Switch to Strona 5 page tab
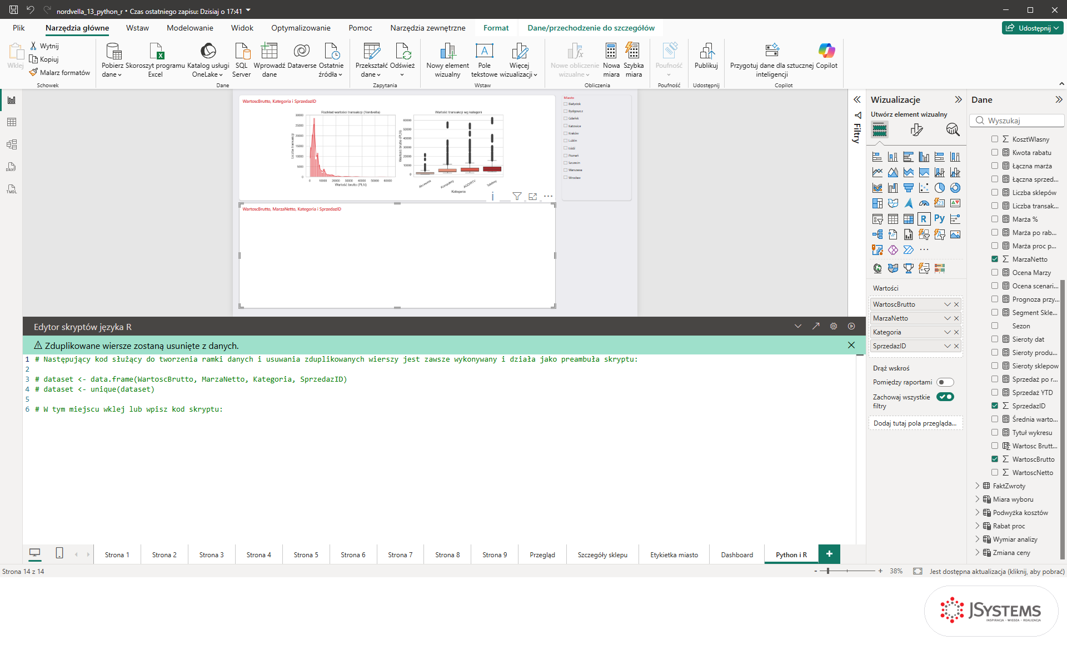The image size is (1067, 645). [x=306, y=555]
